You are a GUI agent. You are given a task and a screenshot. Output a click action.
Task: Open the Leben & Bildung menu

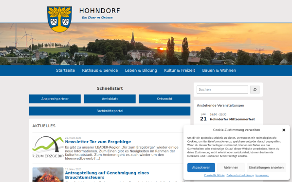click(141, 70)
